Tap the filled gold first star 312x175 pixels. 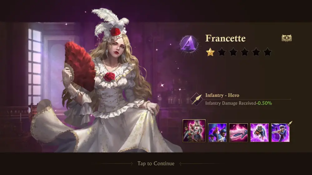pyautogui.click(x=210, y=52)
